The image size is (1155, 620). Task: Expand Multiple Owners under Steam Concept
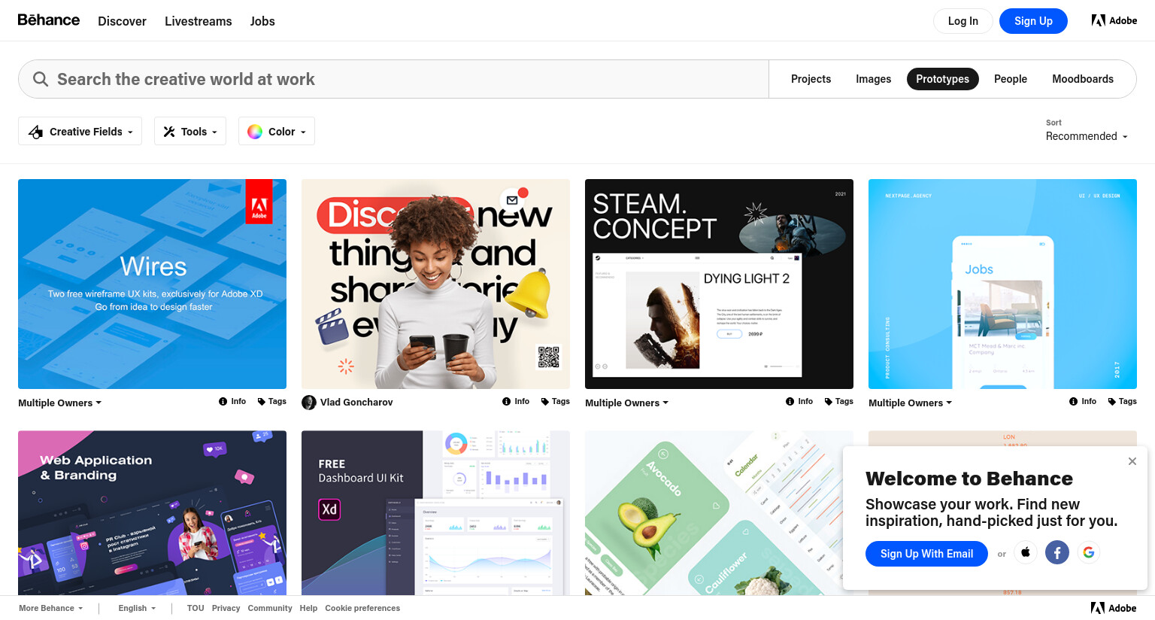pyautogui.click(x=627, y=403)
